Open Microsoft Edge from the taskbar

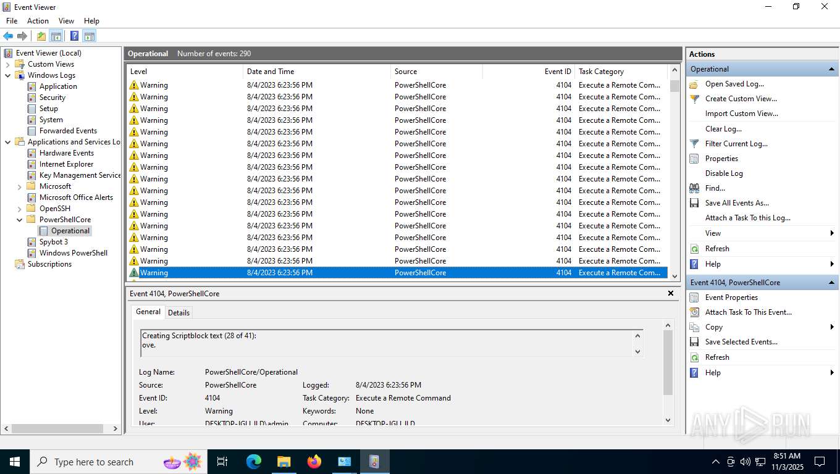click(254, 462)
